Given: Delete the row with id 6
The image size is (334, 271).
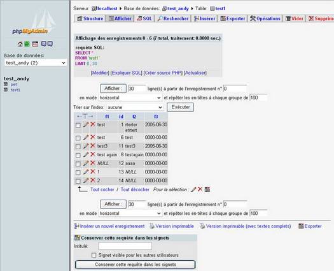Looking at the screenshot, I should tap(93, 137).
